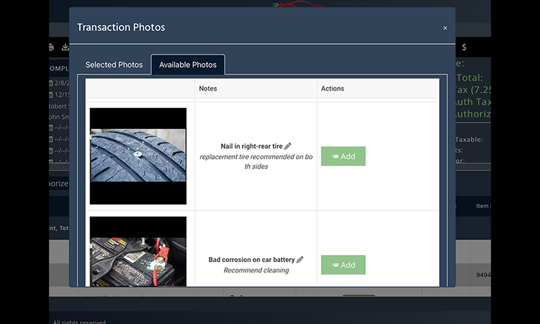Click the download icon behind the dialog
The image size is (540, 324).
point(65,48)
